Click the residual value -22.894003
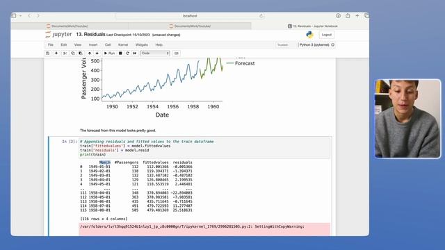 (x=182, y=193)
